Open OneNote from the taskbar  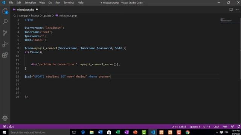pyautogui.click(x=127, y=132)
